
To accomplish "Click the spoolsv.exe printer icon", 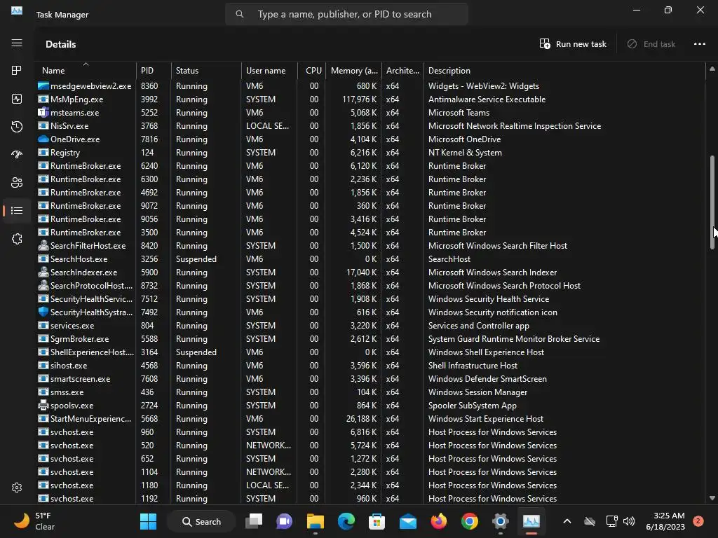I will (43, 406).
